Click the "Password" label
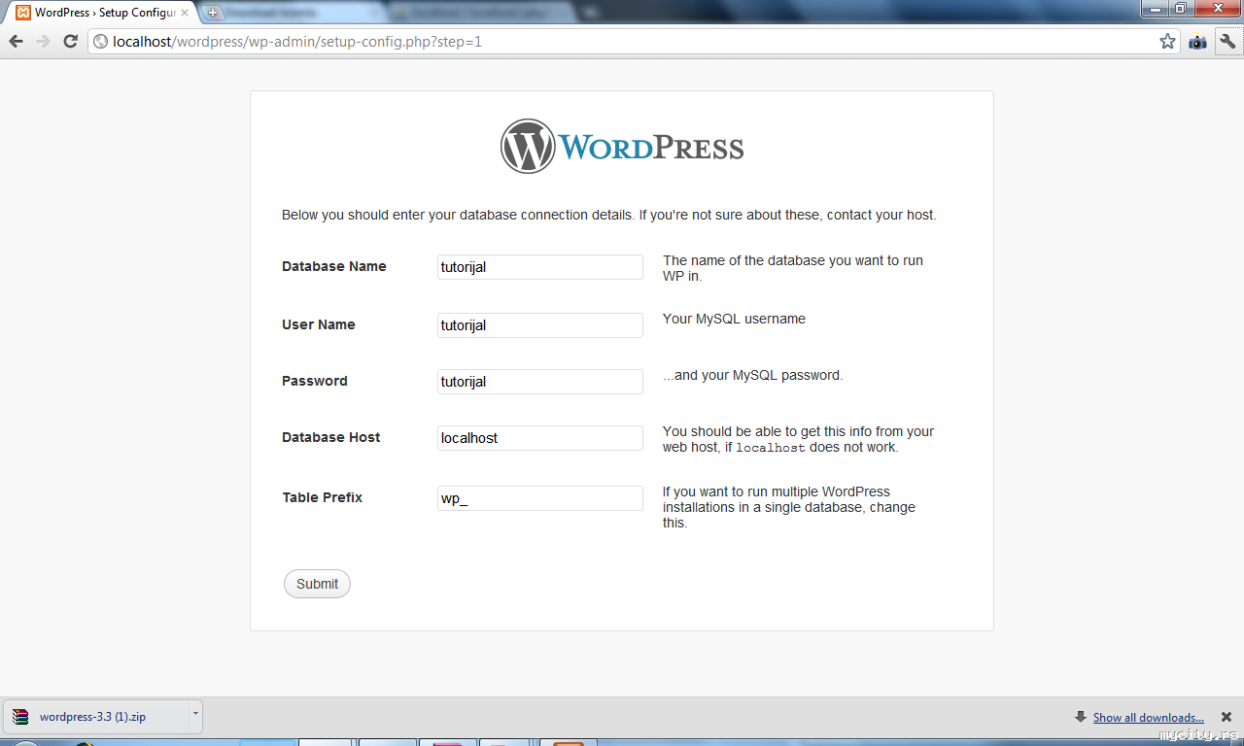The height and width of the screenshot is (746, 1244). (x=315, y=381)
